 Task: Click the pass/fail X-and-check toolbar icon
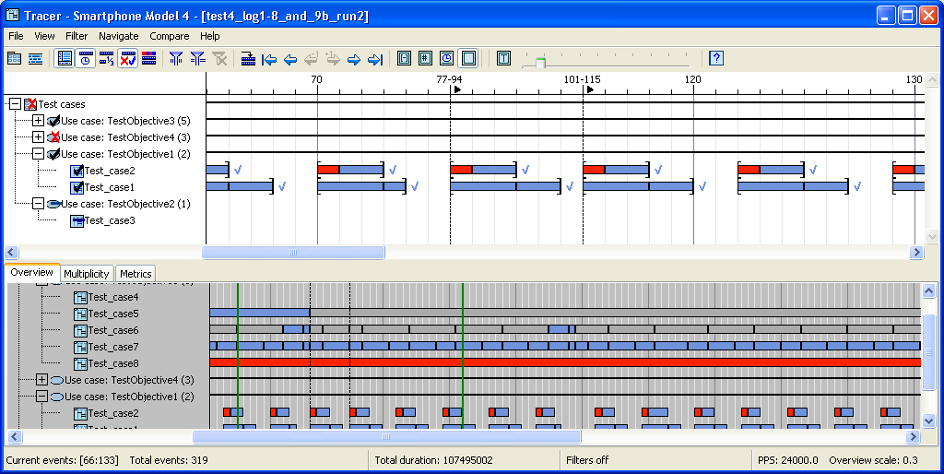tap(127, 59)
